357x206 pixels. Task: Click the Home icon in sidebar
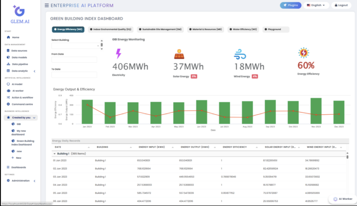[8, 37]
